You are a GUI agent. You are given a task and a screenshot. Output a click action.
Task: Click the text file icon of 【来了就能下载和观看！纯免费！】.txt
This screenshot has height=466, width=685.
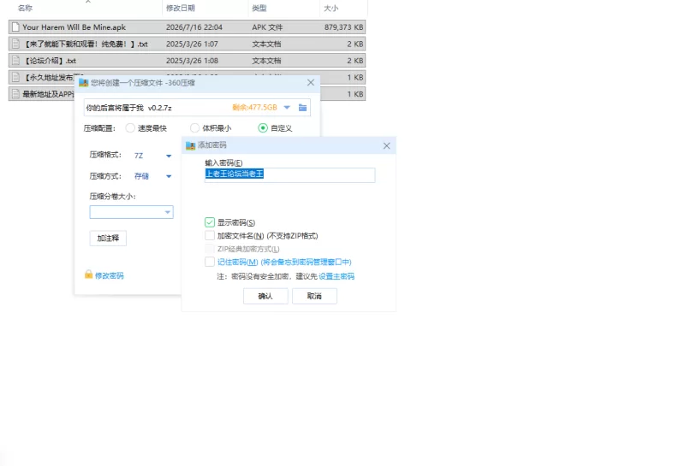pos(15,44)
